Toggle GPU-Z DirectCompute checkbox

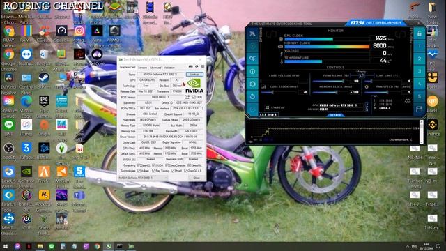(167, 165)
